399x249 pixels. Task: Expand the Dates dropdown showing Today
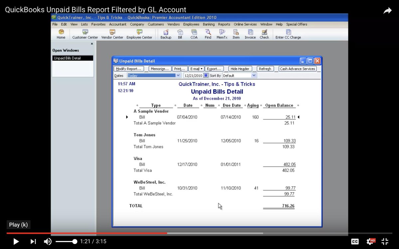coord(178,75)
